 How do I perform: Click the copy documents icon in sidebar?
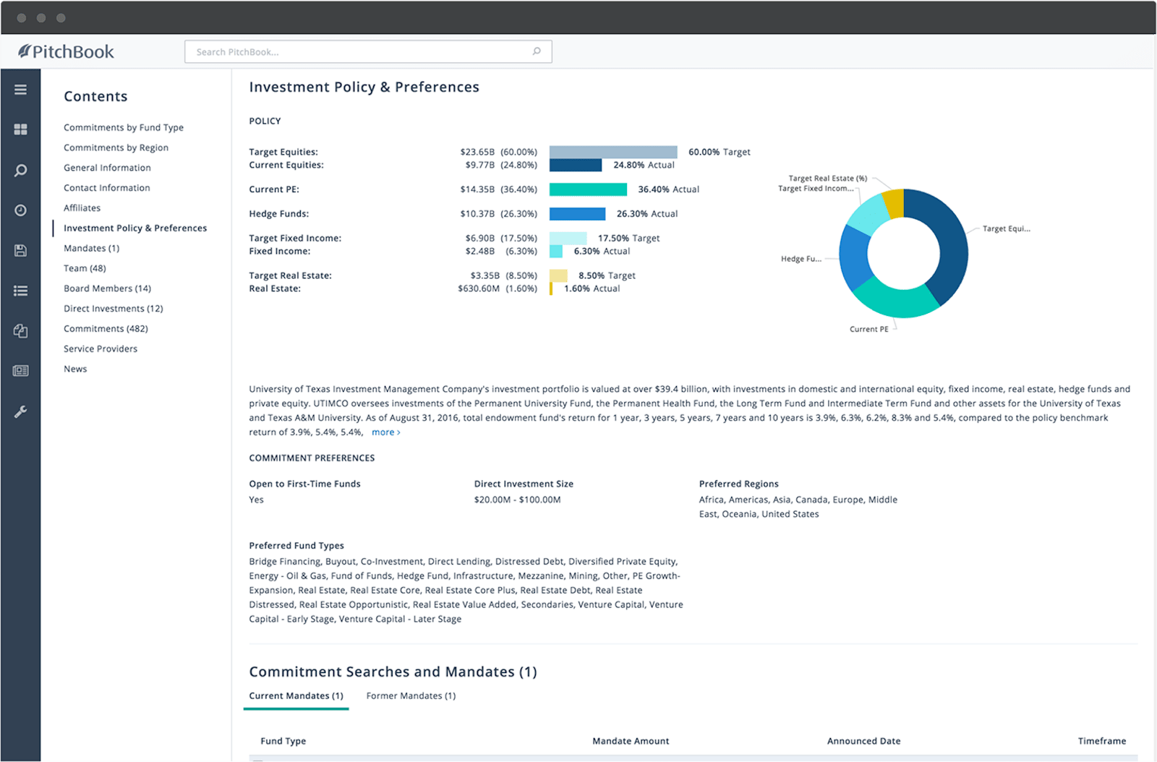pos(20,331)
